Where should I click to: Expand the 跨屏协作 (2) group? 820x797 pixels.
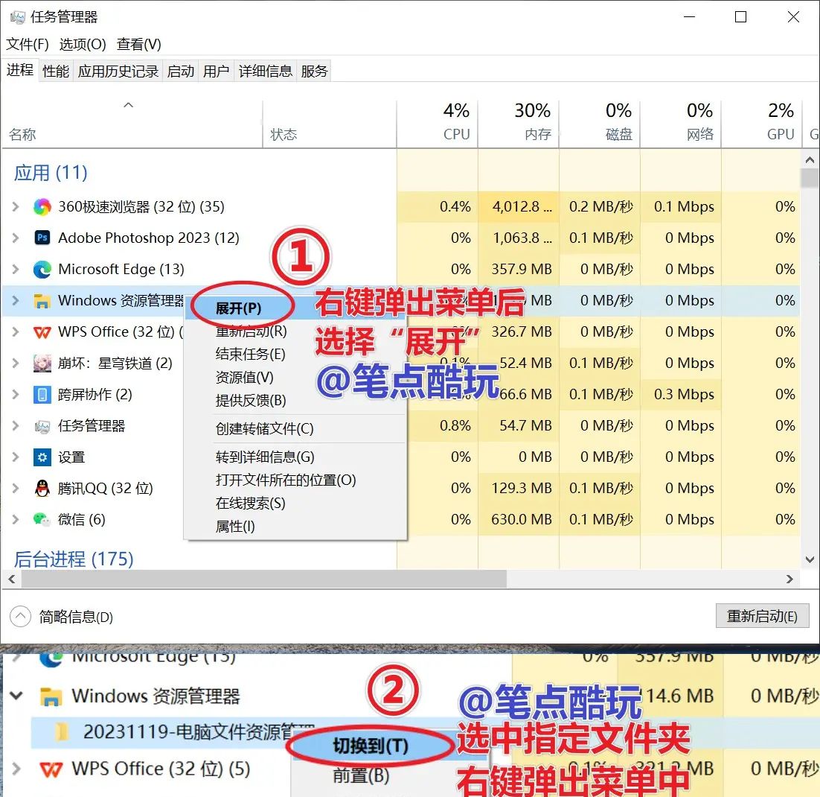[x=16, y=394]
